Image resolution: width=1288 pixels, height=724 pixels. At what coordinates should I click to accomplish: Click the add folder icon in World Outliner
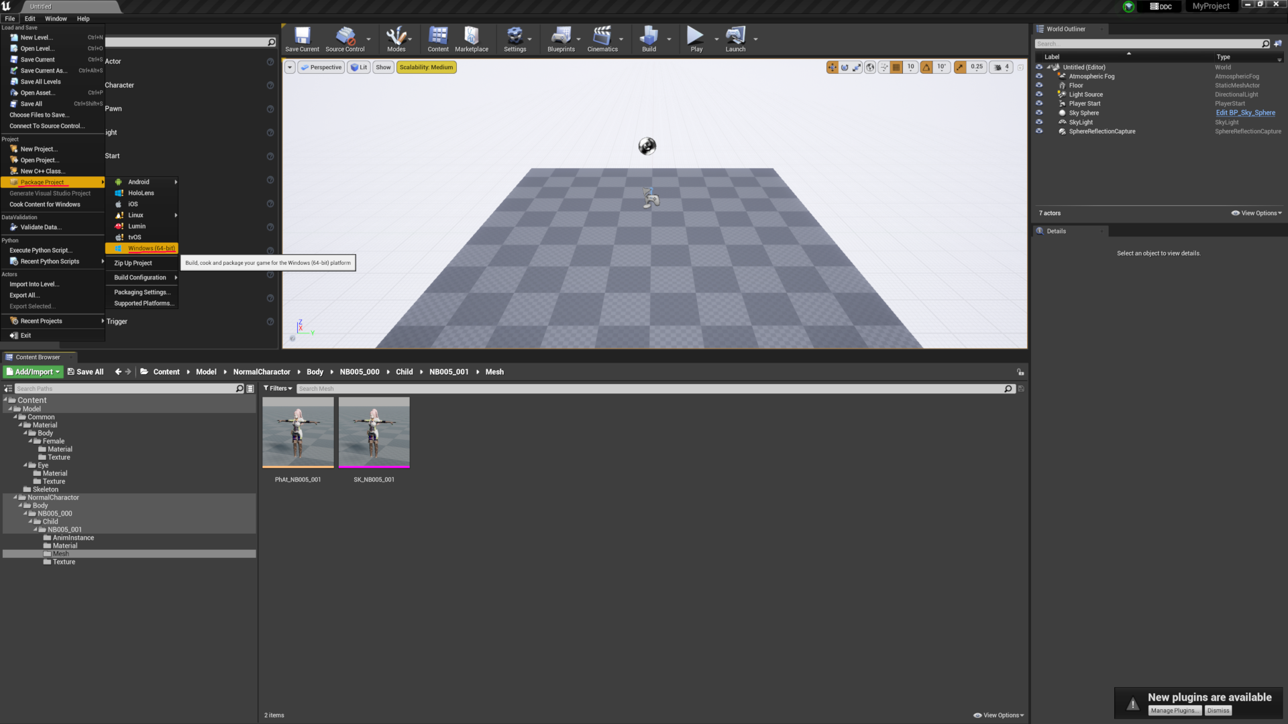(1277, 44)
